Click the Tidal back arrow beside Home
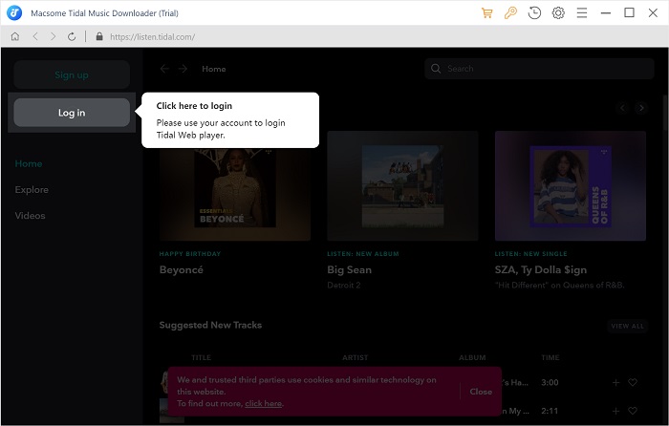The height and width of the screenshot is (426, 669). [x=164, y=69]
